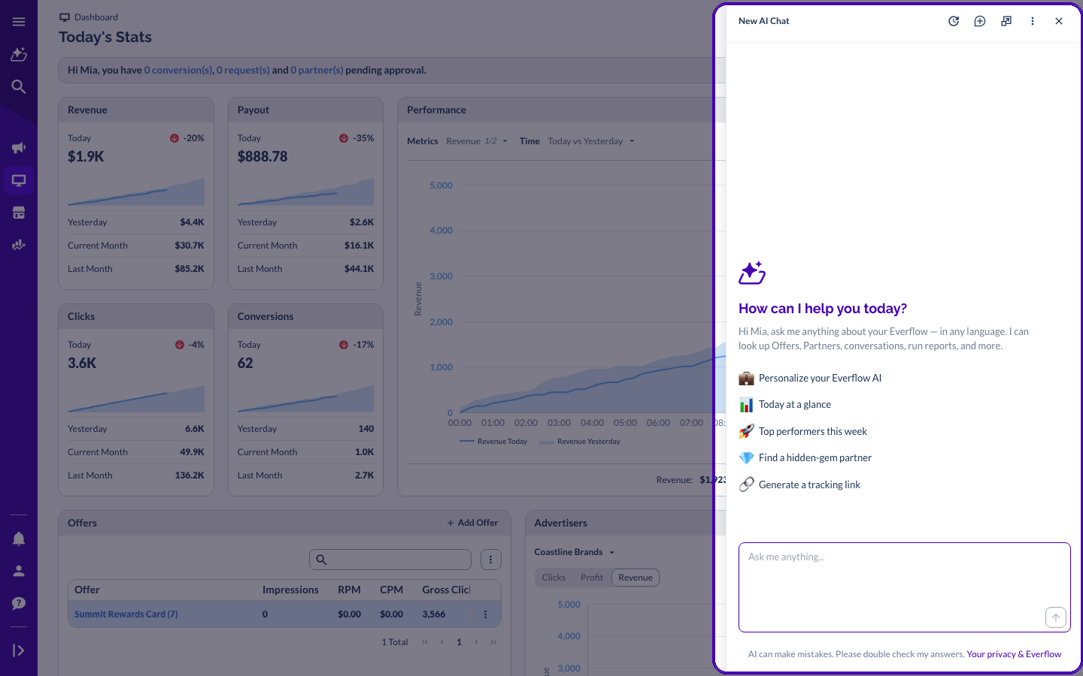Choose Personalize your Everflow AI suggestion
Screen dimensions: 1083x676
coord(810,379)
